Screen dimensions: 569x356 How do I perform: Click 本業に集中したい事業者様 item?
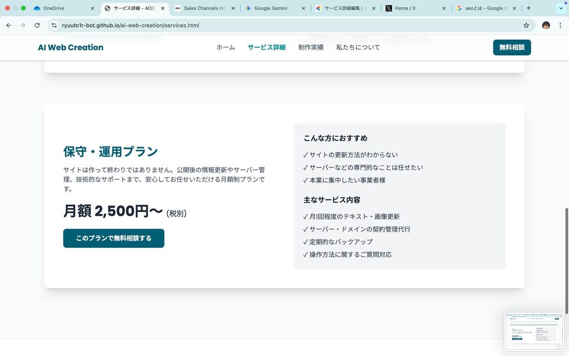pyautogui.click(x=344, y=180)
